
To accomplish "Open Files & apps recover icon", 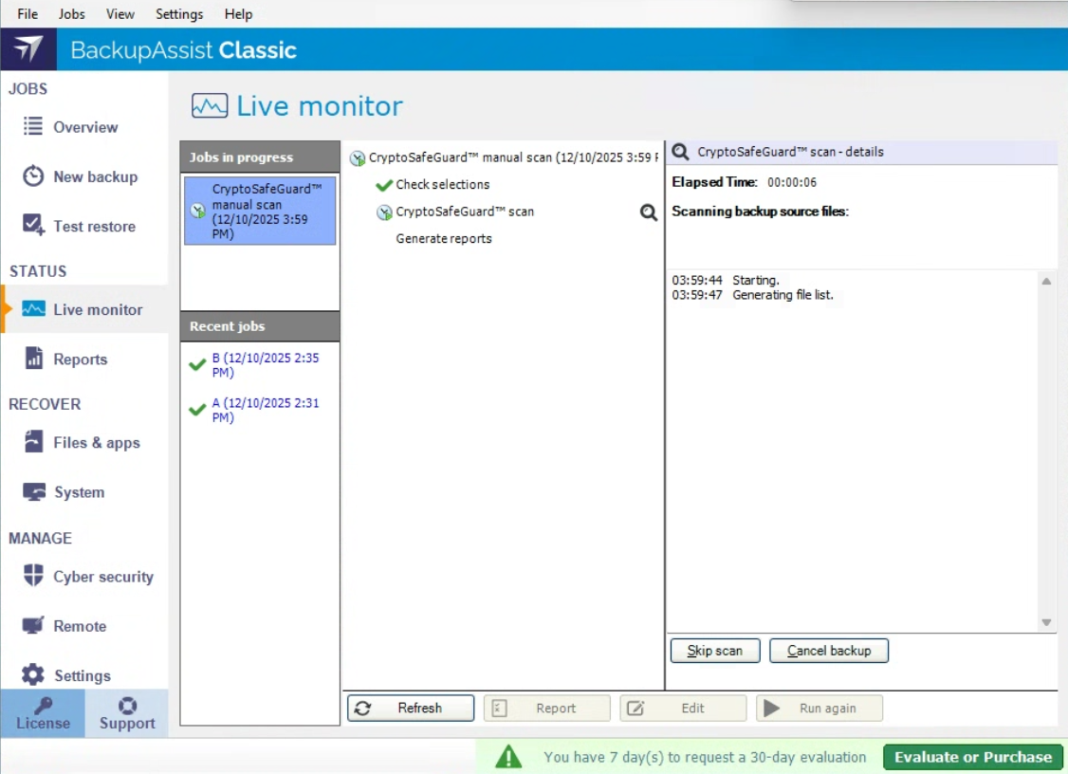I will pos(33,442).
